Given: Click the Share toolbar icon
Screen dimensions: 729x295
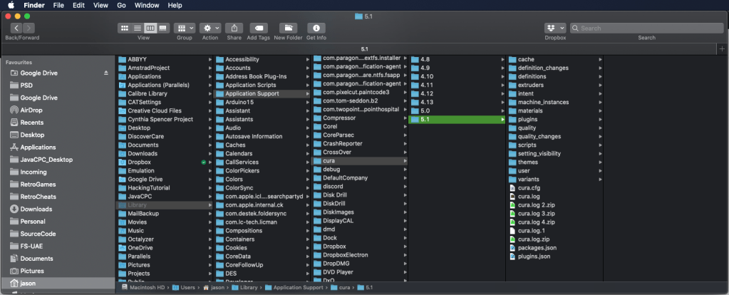Looking at the screenshot, I should coord(234,28).
